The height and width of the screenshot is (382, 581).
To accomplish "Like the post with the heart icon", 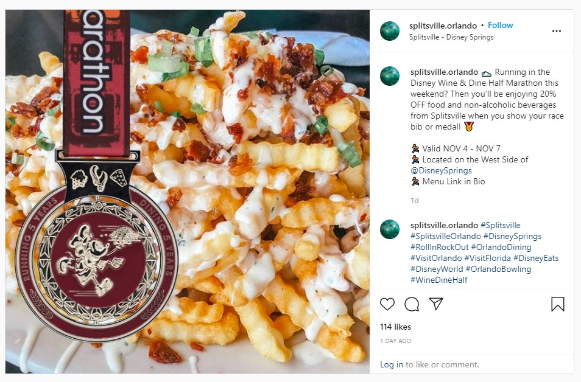I will click(387, 304).
